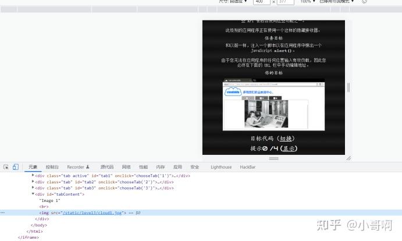Viewport: 402px width, 241px height.
Task: Toggle the device toolbar icon
Action: coord(16,167)
